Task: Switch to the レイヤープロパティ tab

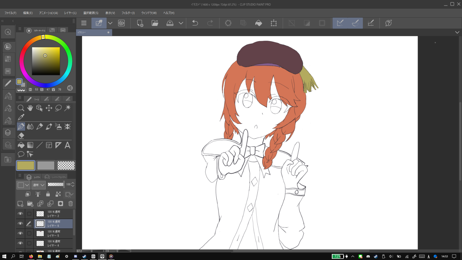Action: click(56, 177)
